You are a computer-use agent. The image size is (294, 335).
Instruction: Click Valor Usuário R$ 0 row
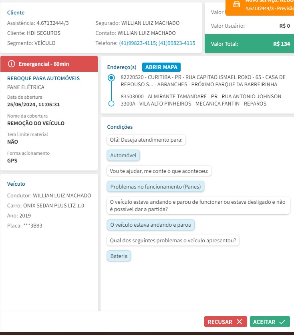pyautogui.click(x=250, y=26)
